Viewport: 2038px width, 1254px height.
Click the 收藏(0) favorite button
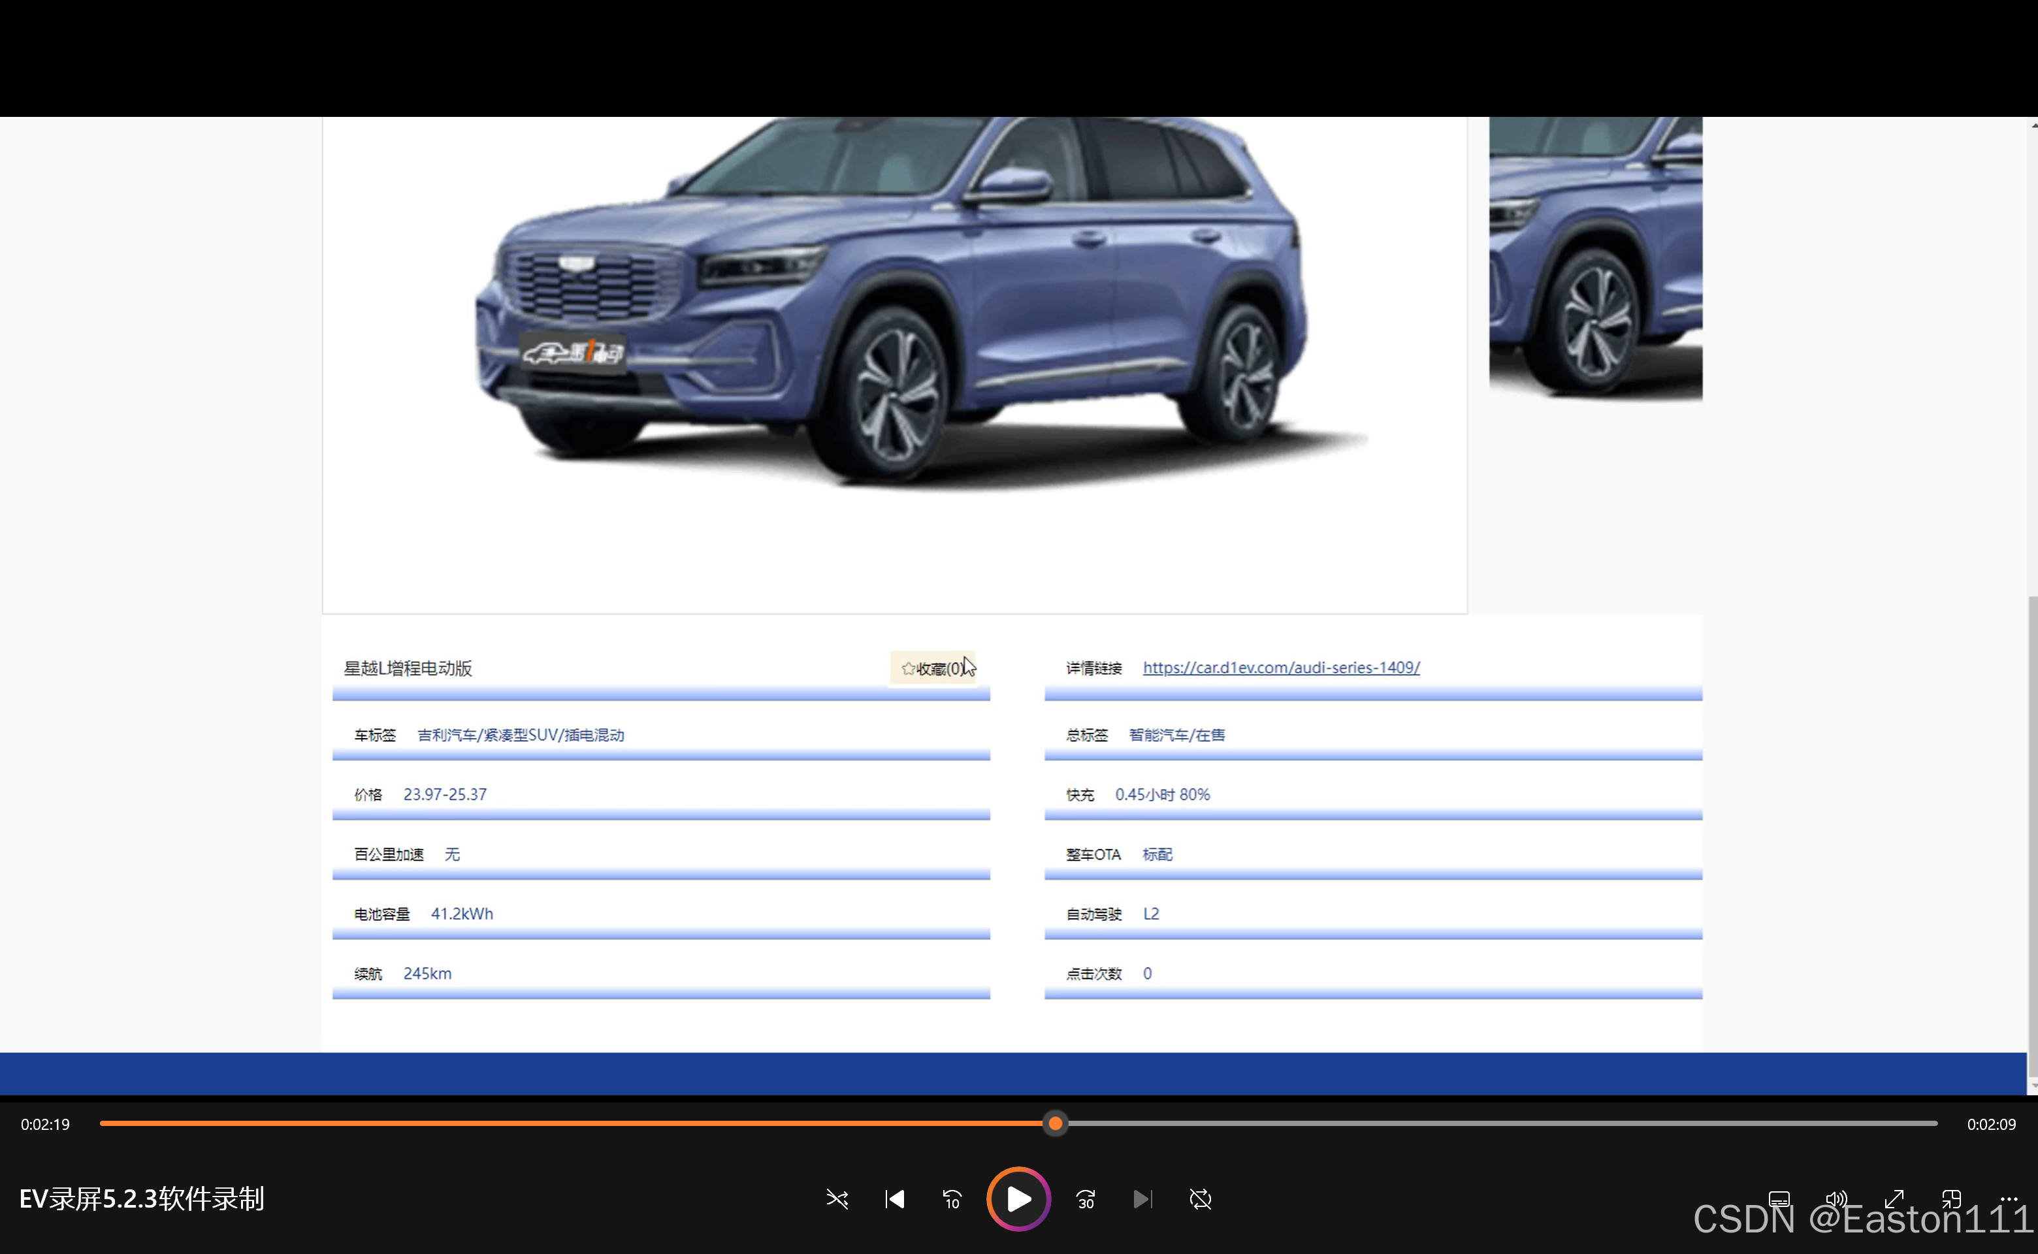click(x=932, y=668)
